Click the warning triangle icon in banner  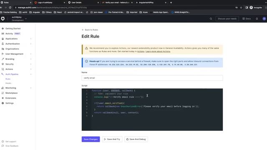(x=86, y=48)
